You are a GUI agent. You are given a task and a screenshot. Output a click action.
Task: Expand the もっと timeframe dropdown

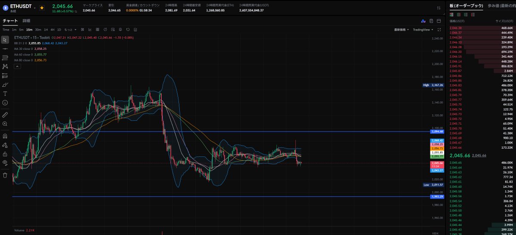click(x=71, y=30)
